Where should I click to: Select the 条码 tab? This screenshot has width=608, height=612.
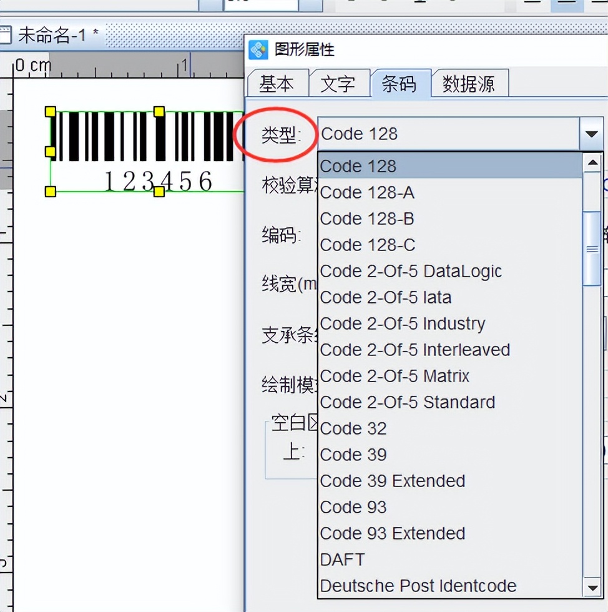click(400, 82)
